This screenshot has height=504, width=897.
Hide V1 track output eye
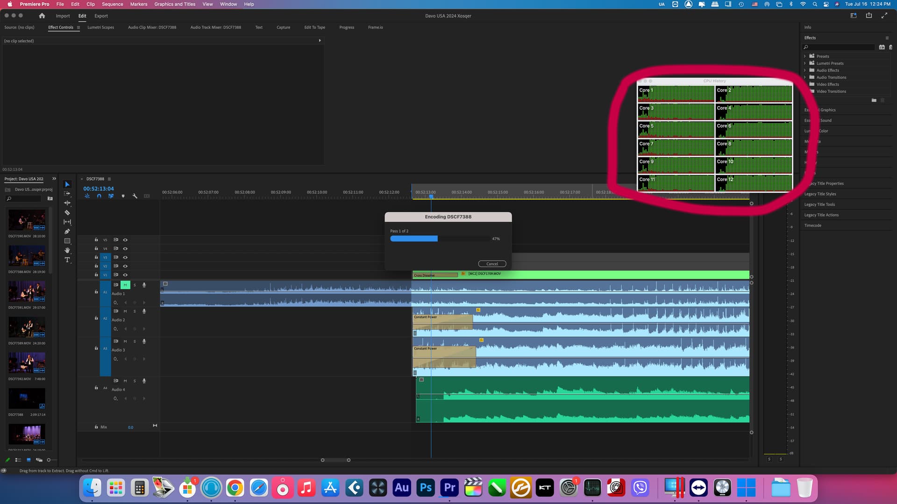(x=125, y=275)
